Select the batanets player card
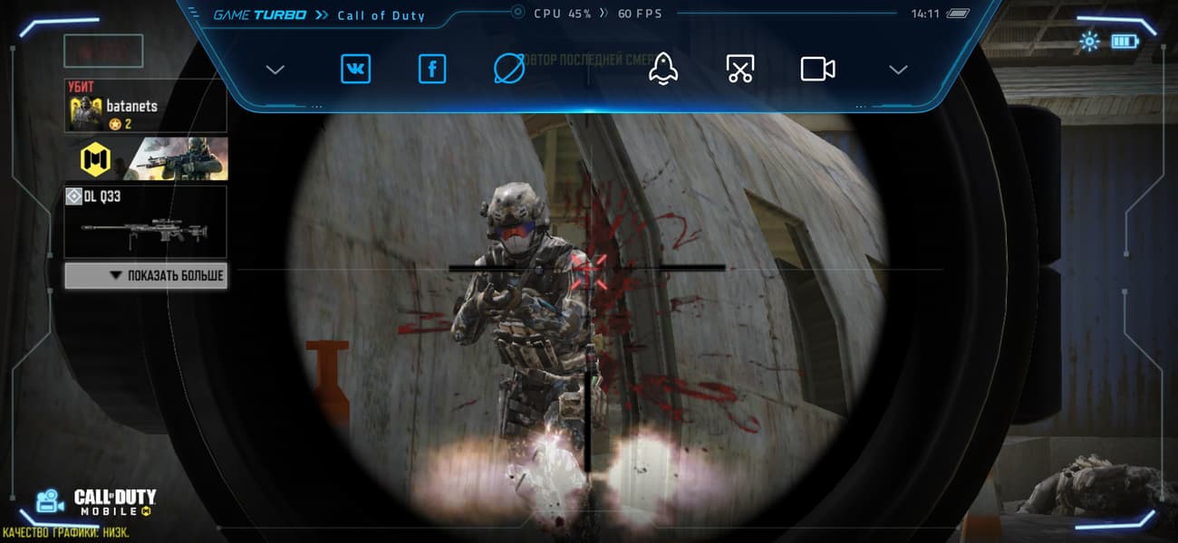1178x543 pixels. 145,106
